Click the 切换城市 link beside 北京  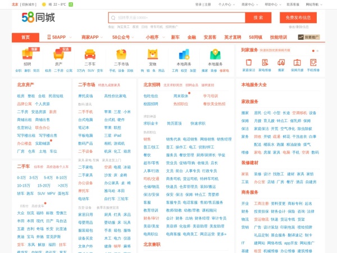point(28,4)
